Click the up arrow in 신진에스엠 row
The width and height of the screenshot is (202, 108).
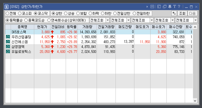(x=52, y=42)
